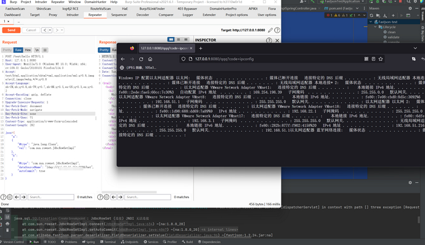The width and height of the screenshot is (425, 245).
Task: Open the log4j2 RCE extension tab
Action: click(x=70, y=9)
